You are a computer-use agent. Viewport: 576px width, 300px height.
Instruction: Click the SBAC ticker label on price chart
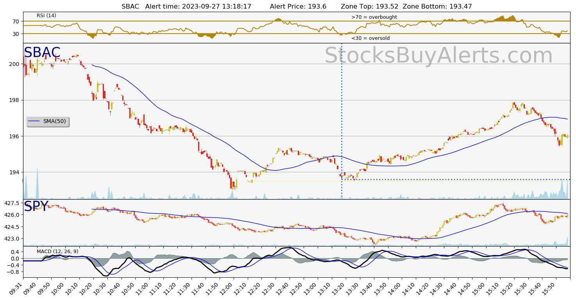(x=42, y=53)
